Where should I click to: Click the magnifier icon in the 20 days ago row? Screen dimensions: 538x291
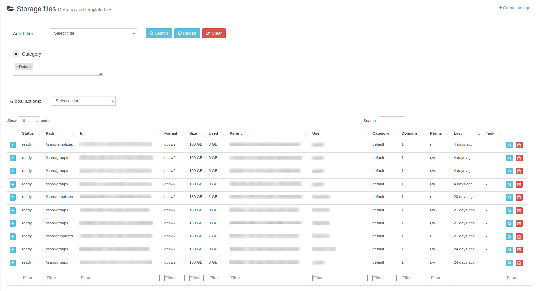(509, 197)
